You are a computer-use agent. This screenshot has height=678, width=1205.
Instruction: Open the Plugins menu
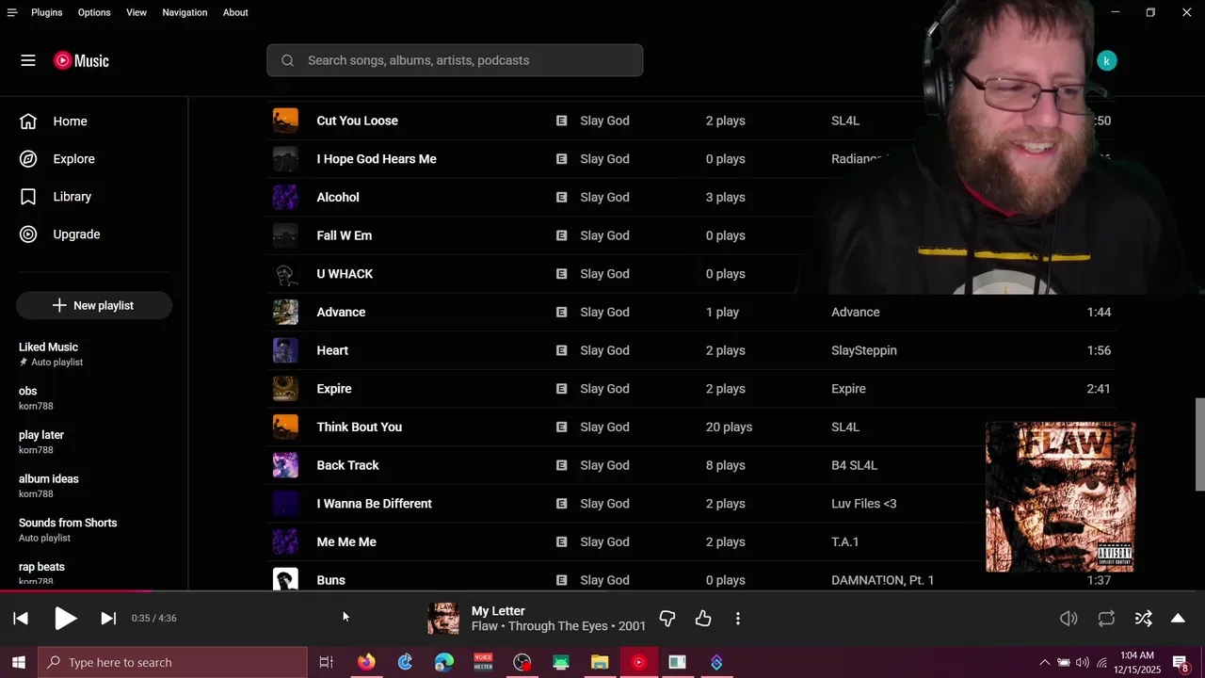pos(46,12)
